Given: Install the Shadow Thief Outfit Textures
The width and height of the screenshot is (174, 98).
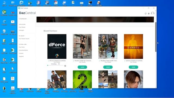Looking at the screenshot, I should [108, 67].
